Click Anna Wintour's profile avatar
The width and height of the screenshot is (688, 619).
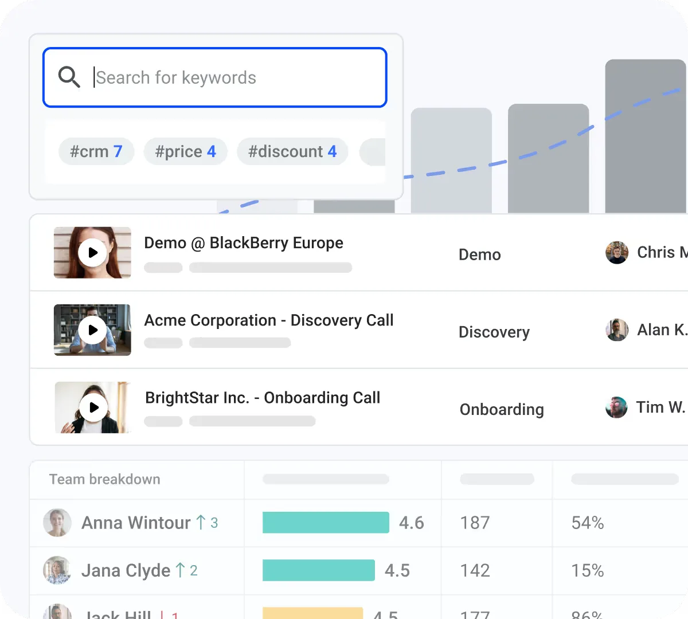(57, 523)
